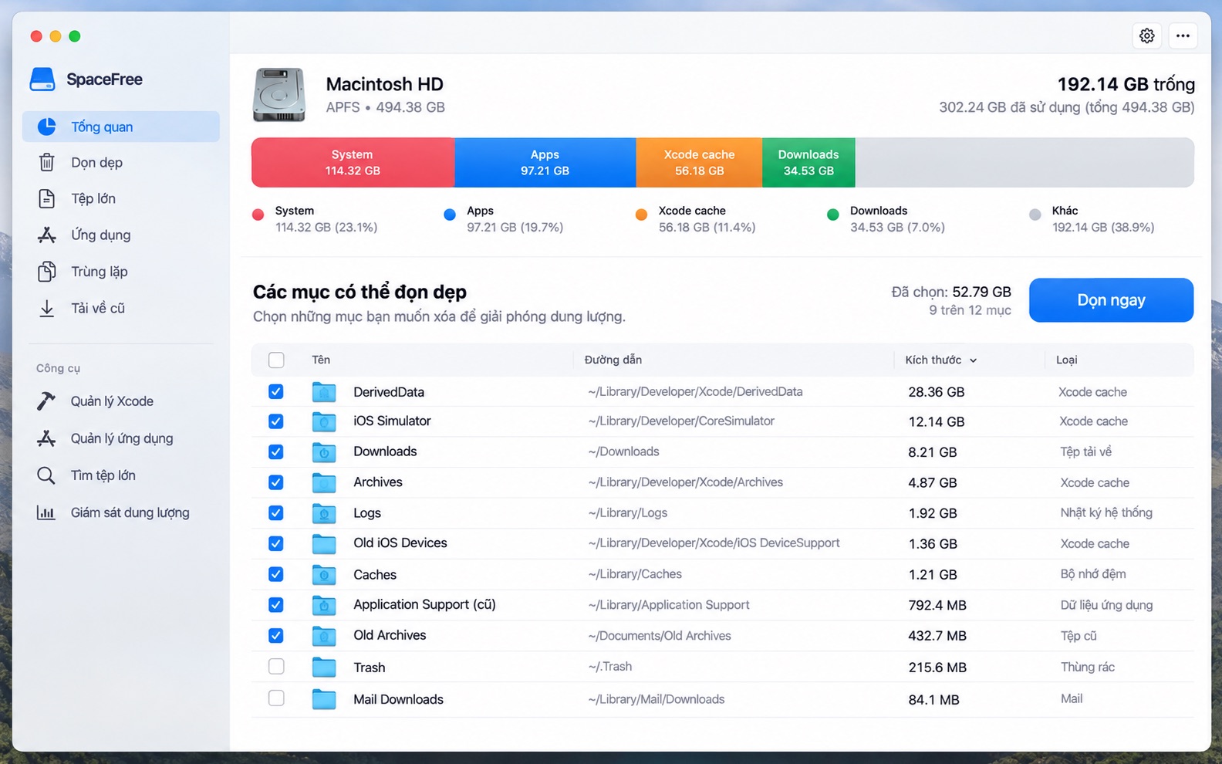Click the Quản lý Xcode hammer icon
Viewport: 1222px width, 764px height.
pyautogui.click(x=46, y=401)
